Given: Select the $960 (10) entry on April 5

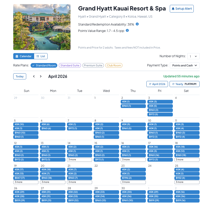Looking at the screenshot, I should 26,133.
